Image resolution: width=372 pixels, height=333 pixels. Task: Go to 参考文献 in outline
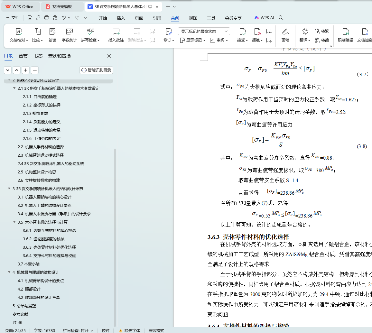[20, 314]
